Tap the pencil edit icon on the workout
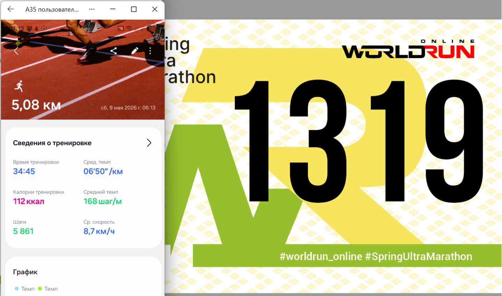This screenshot has width=502, height=296. [x=135, y=51]
